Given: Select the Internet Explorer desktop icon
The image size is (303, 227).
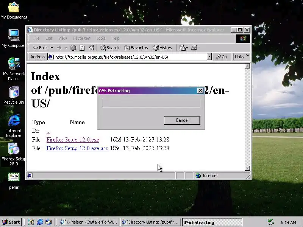Looking at the screenshot, I should [14, 126].
